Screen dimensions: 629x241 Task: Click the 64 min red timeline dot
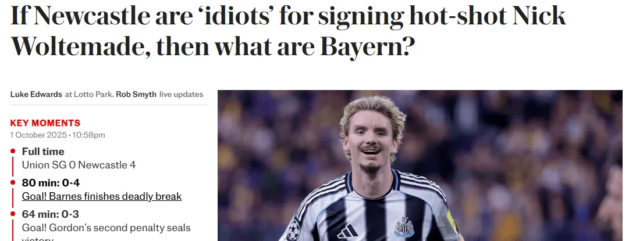coord(13,214)
